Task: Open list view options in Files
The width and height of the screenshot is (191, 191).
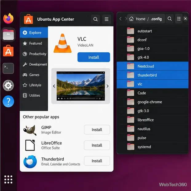Action: coord(179,19)
